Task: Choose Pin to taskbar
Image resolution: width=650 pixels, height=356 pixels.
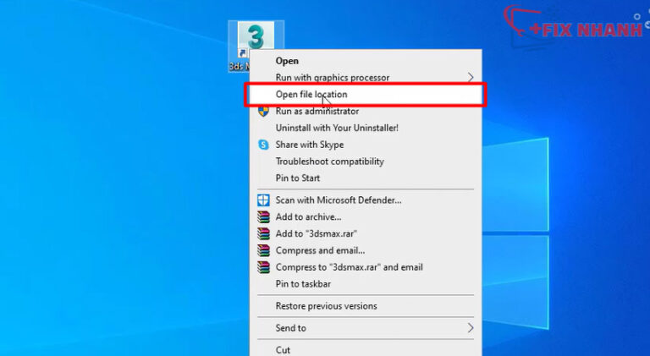Action: tap(366, 284)
